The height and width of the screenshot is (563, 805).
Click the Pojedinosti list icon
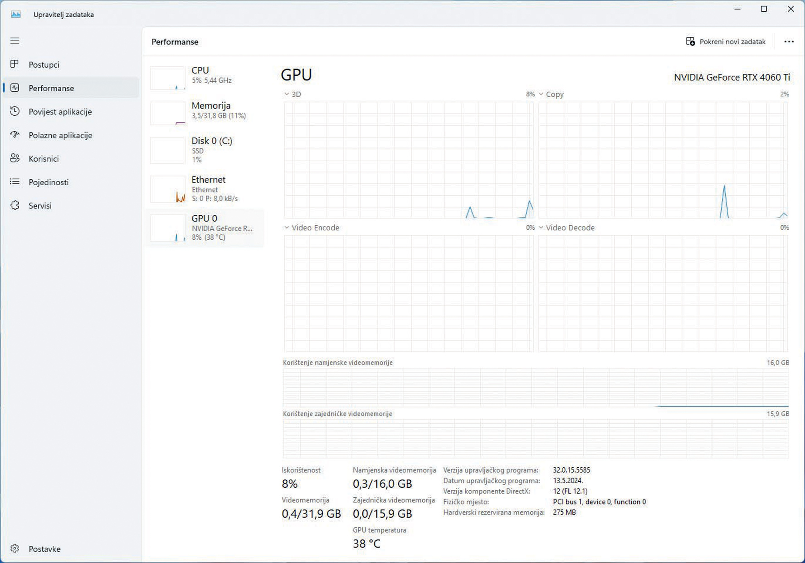pos(15,182)
